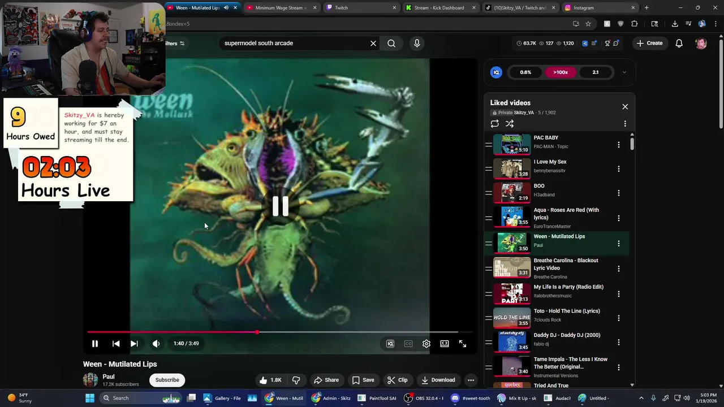The height and width of the screenshot is (407, 724).
Task: Seek using the video progress bar
Action: [280, 332]
